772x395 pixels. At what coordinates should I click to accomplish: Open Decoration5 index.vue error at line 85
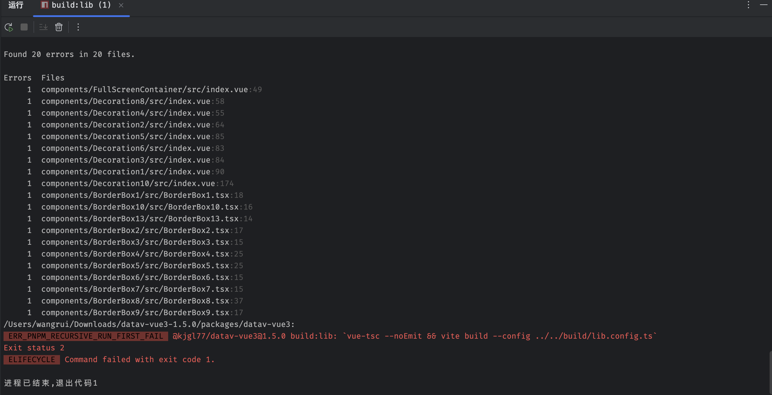125,136
